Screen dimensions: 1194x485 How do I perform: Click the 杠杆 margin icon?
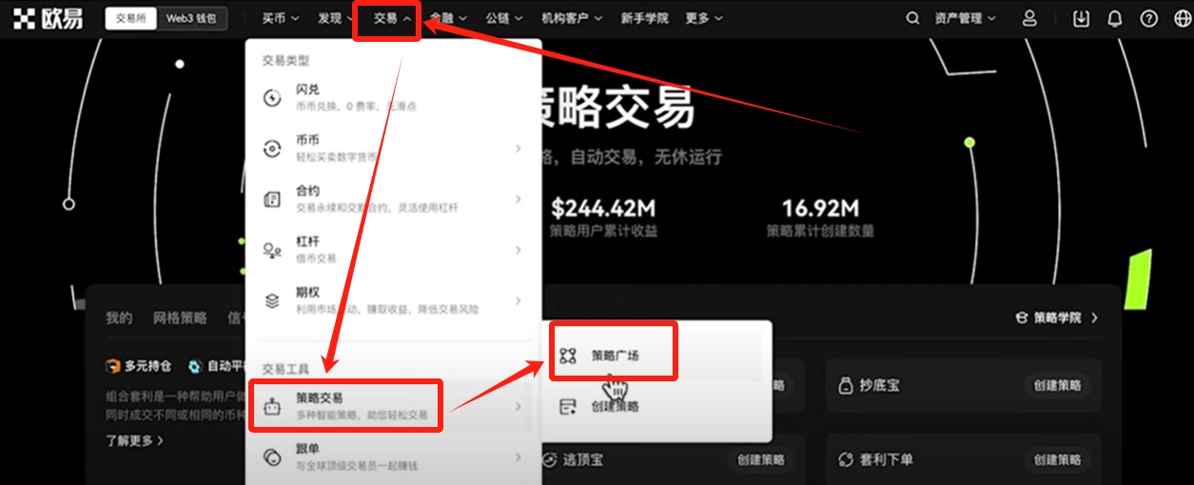point(272,250)
